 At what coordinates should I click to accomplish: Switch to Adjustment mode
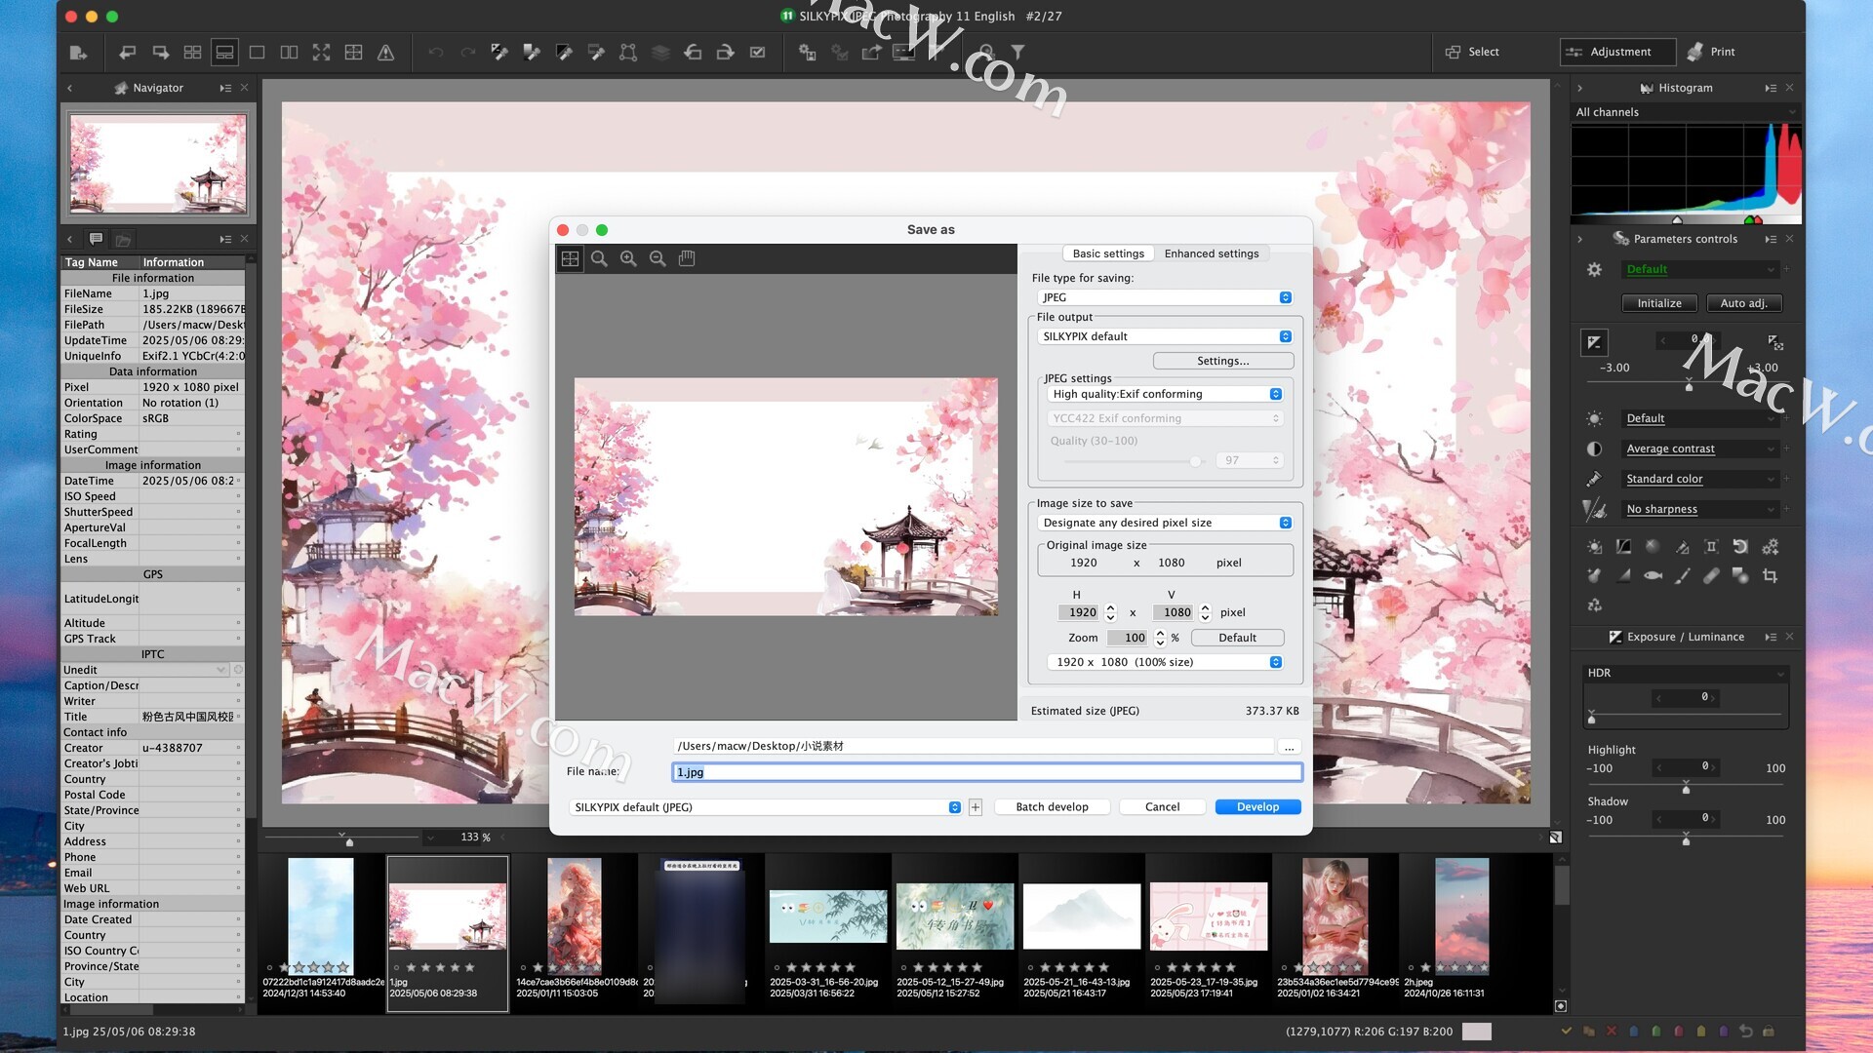pos(1616,52)
